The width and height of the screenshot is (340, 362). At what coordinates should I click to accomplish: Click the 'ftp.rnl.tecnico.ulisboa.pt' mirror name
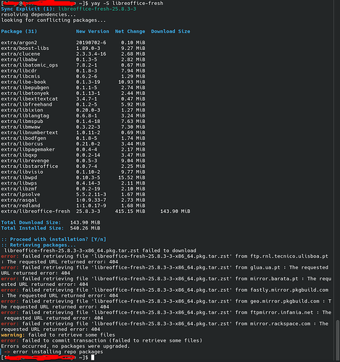pos(289,256)
